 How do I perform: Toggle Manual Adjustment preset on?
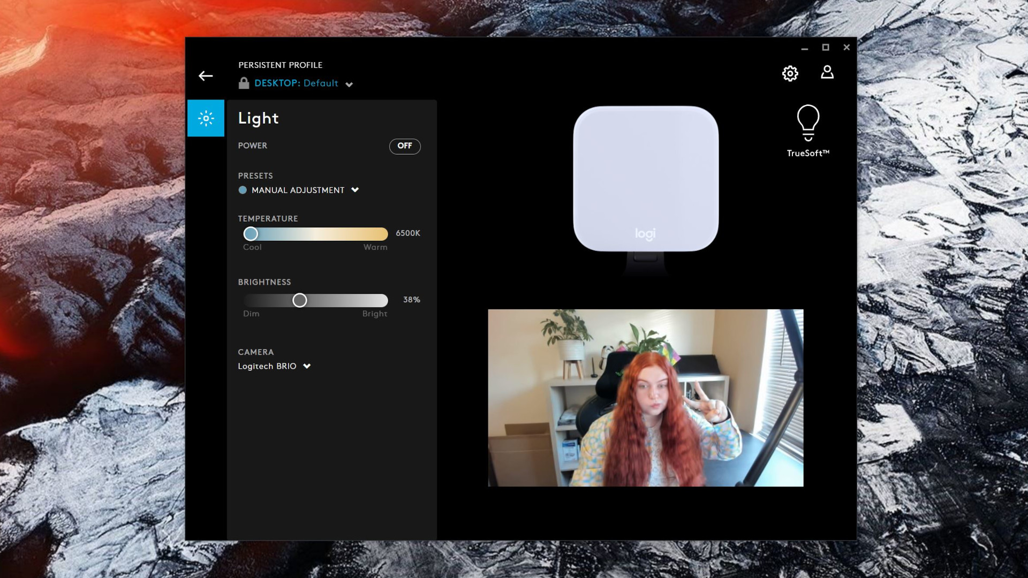[243, 189]
